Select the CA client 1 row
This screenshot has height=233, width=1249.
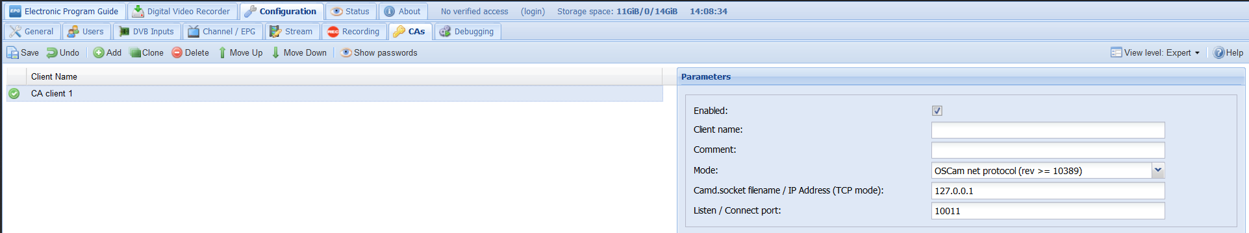click(x=334, y=94)
